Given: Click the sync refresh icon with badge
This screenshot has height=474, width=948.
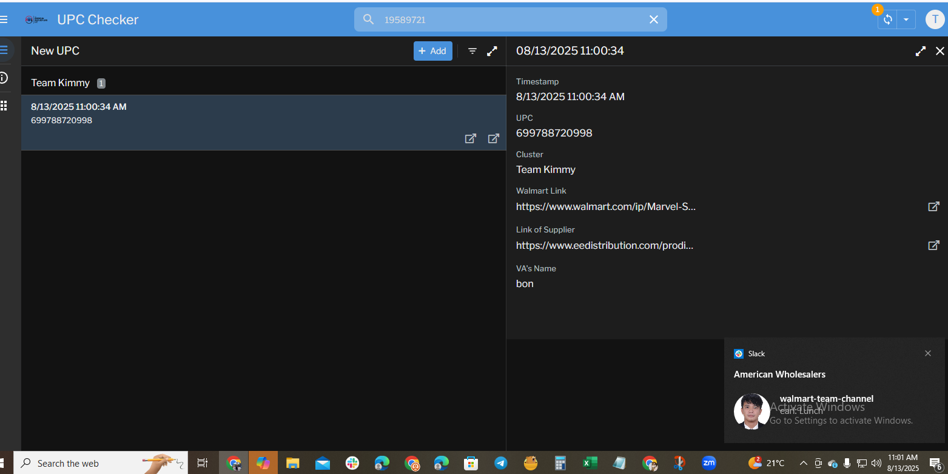Looking at the screenshot, I should click(x=887, y=19).
